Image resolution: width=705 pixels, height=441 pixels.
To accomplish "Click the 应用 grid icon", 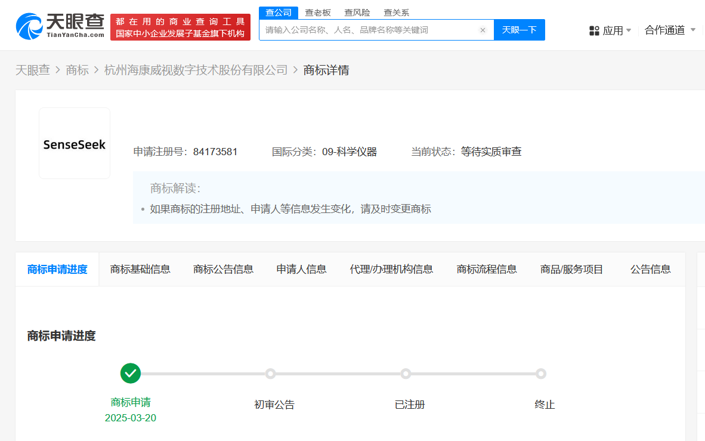I will coord(594,30).
